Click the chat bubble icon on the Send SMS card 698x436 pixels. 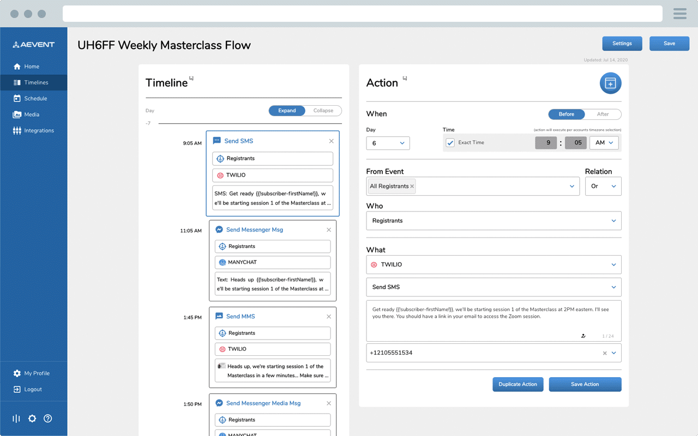[217, 141]
